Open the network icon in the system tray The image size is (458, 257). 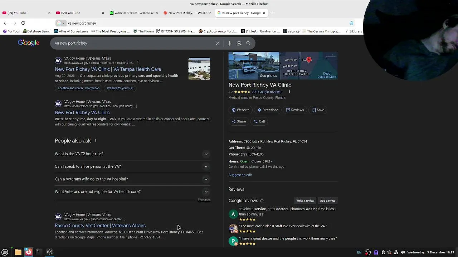396,252
